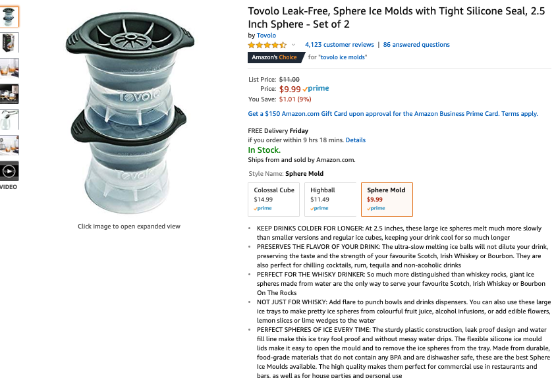Image resolution: width=556 pixels, height=378 pixels.
Task: Click the star rating icons
Action: click(267, 45)
